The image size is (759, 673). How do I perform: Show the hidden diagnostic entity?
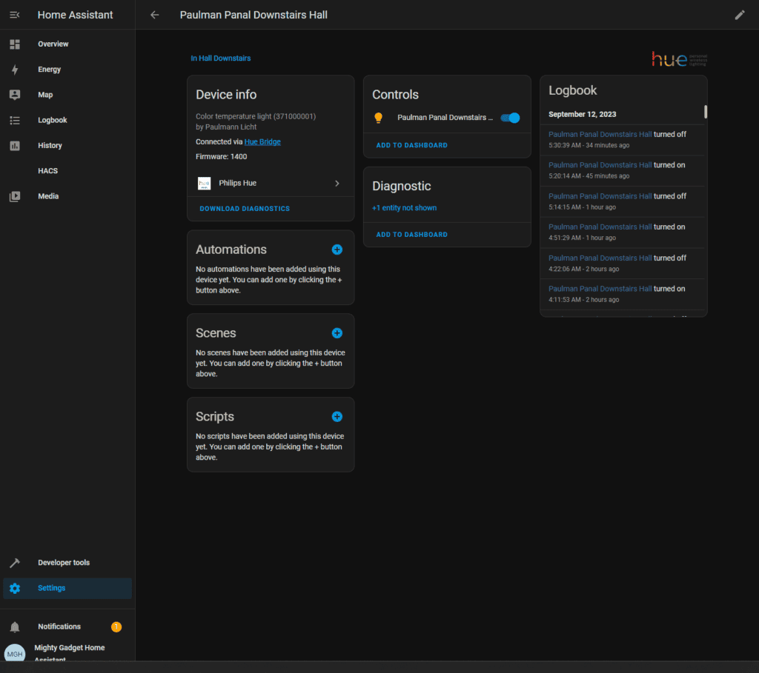coord(404,208)
